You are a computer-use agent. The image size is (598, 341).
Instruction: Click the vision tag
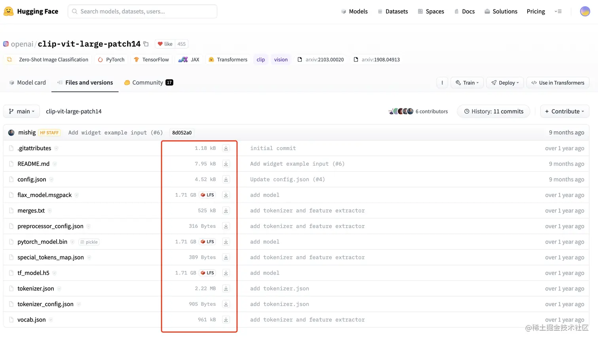[281, 60]
